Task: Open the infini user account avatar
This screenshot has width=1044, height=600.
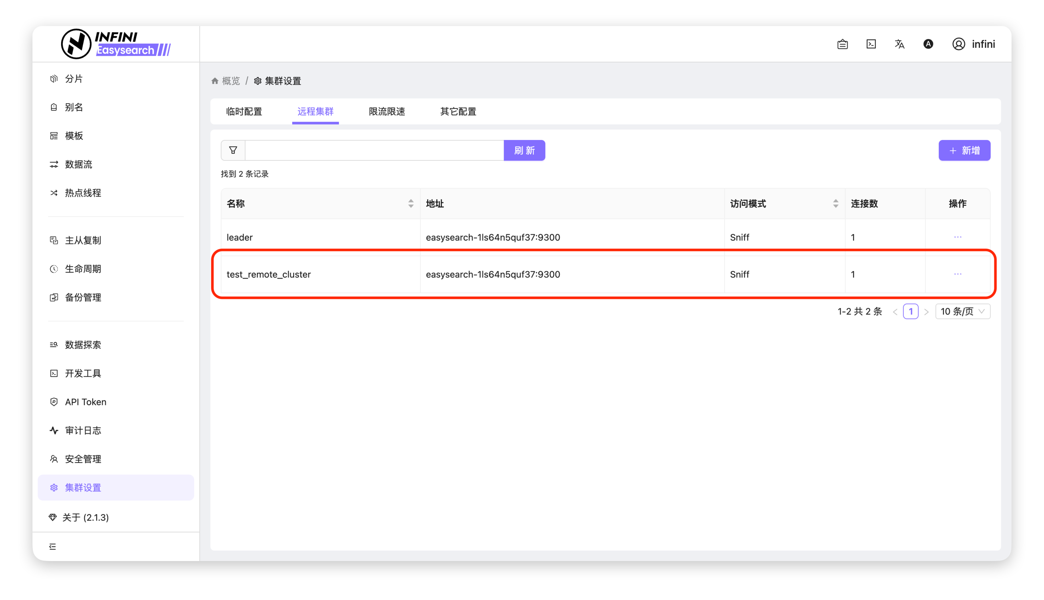Action: 958,44
